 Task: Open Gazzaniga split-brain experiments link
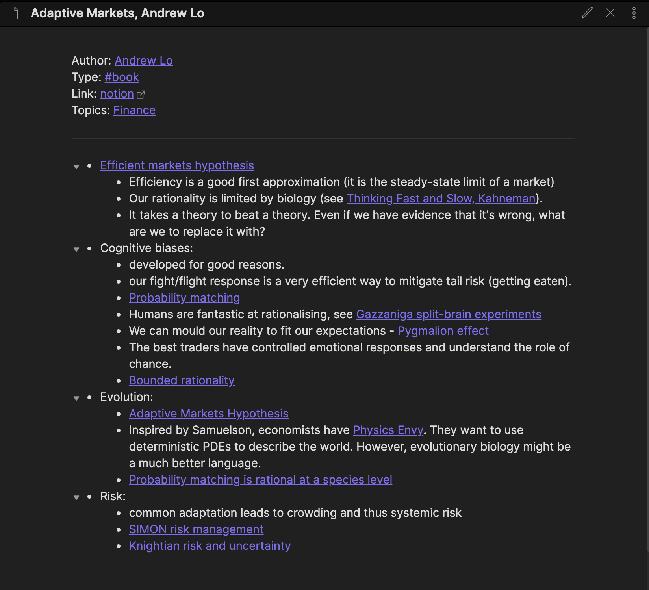point(449,314)
